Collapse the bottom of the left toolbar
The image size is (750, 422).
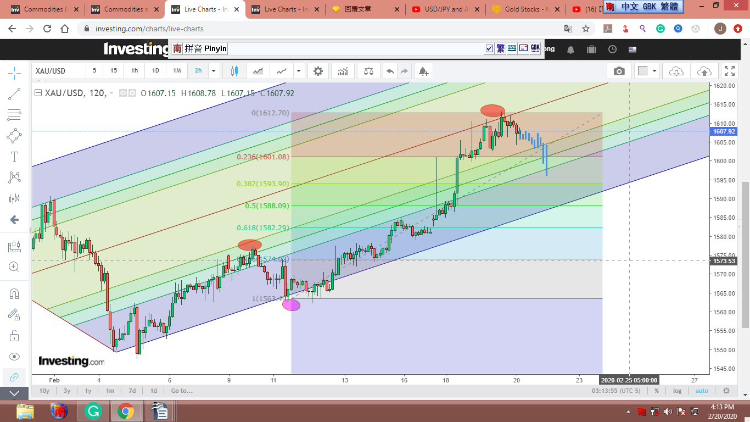(x=14, y=393)
